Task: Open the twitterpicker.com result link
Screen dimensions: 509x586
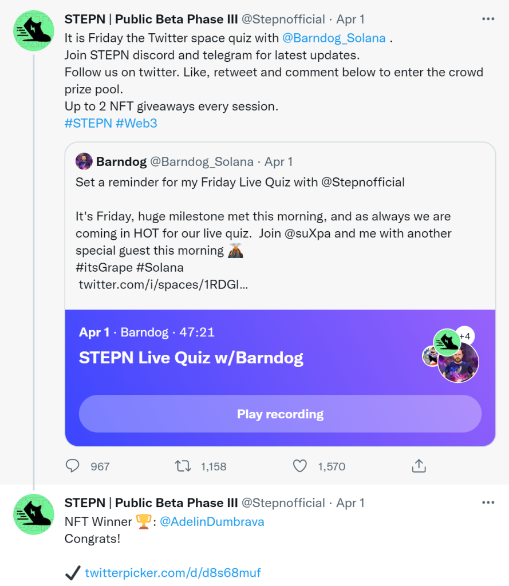Action: point(172,573)
